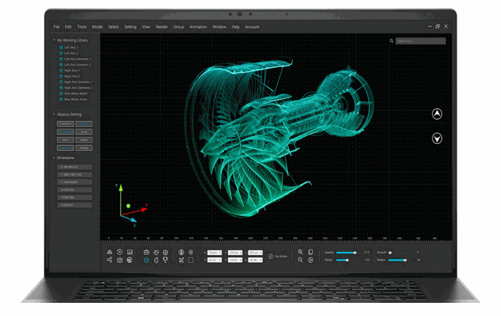Click the H value input field
Image resolution: width=501 pixels, height=316 pixels.
[215, 260]
